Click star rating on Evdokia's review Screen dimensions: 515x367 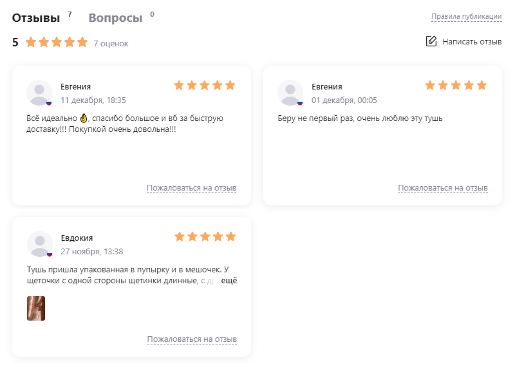click(x=205, y=236)
